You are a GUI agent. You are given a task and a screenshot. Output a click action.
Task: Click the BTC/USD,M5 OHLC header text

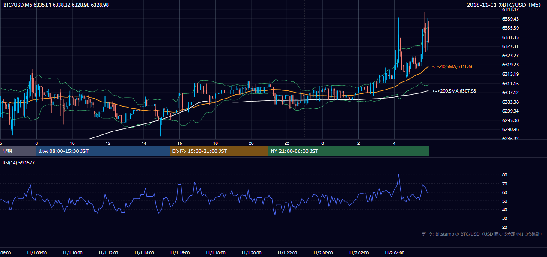click(x=56, y=5)
